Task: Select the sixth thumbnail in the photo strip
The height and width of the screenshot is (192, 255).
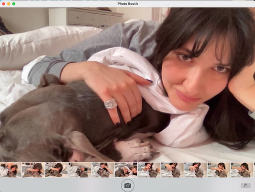Action: click(x=126, y=170)
